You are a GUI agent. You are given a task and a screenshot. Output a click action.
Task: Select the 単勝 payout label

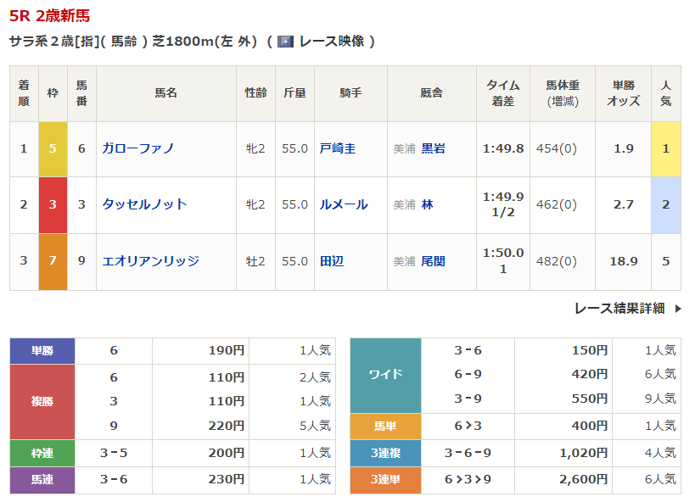(x=42, y=350)
